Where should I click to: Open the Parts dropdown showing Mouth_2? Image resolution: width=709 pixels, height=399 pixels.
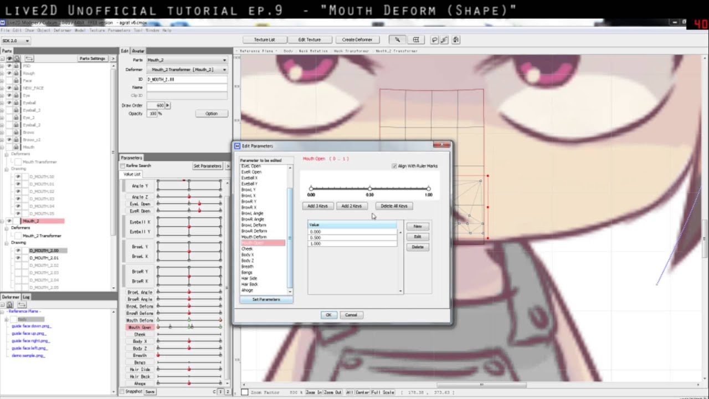pyautogui.click(x=187, y=60)
